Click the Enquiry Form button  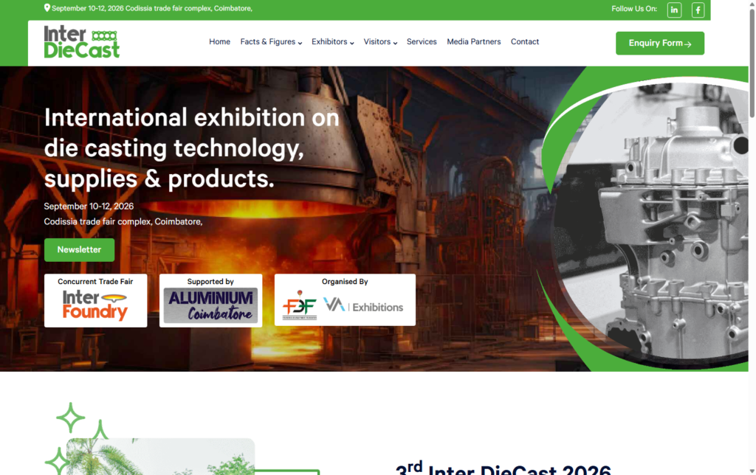[659, 43]
